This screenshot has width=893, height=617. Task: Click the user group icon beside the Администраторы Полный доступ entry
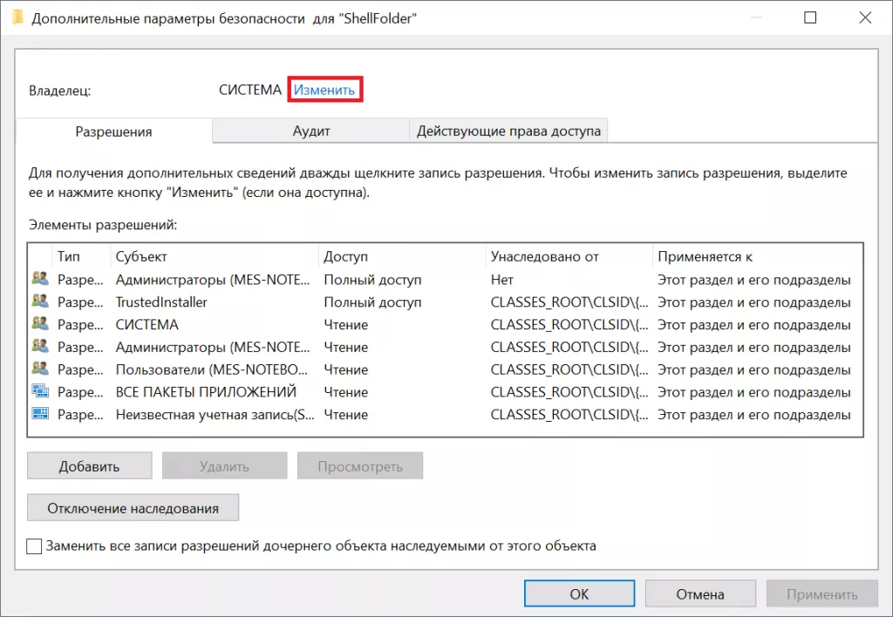tap(40, 279)
